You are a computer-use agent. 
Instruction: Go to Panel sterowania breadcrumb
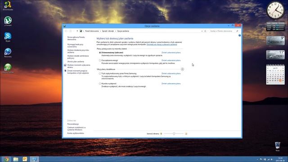coord(92,31)
